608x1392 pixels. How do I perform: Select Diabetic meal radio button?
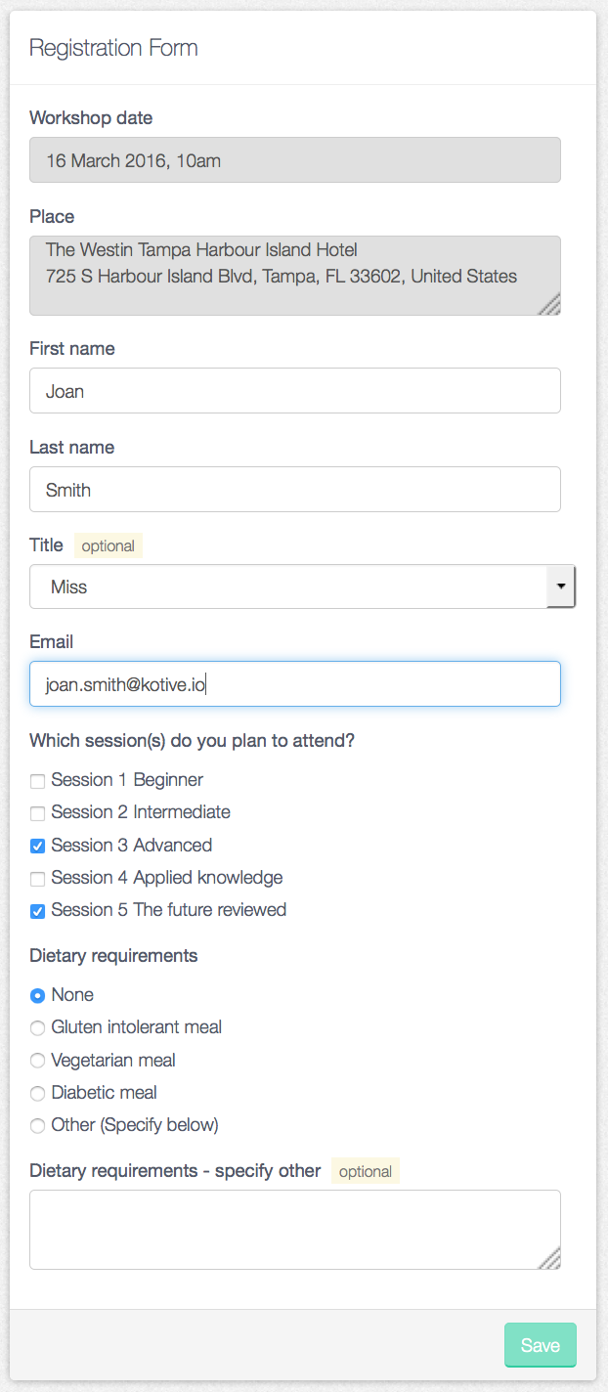(x=37, y=1094)
